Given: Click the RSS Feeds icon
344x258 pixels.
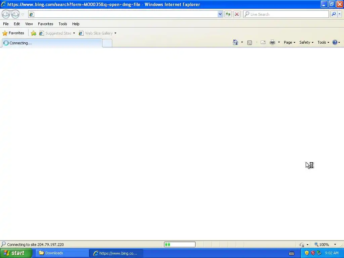Looking at the screenshot, I should (x=250, y=43).
